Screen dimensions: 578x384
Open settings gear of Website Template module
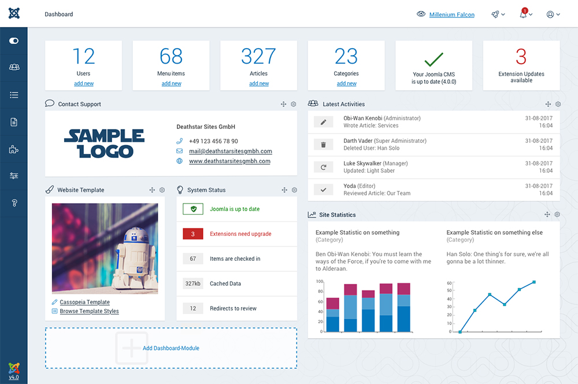(x=162, y=190)
